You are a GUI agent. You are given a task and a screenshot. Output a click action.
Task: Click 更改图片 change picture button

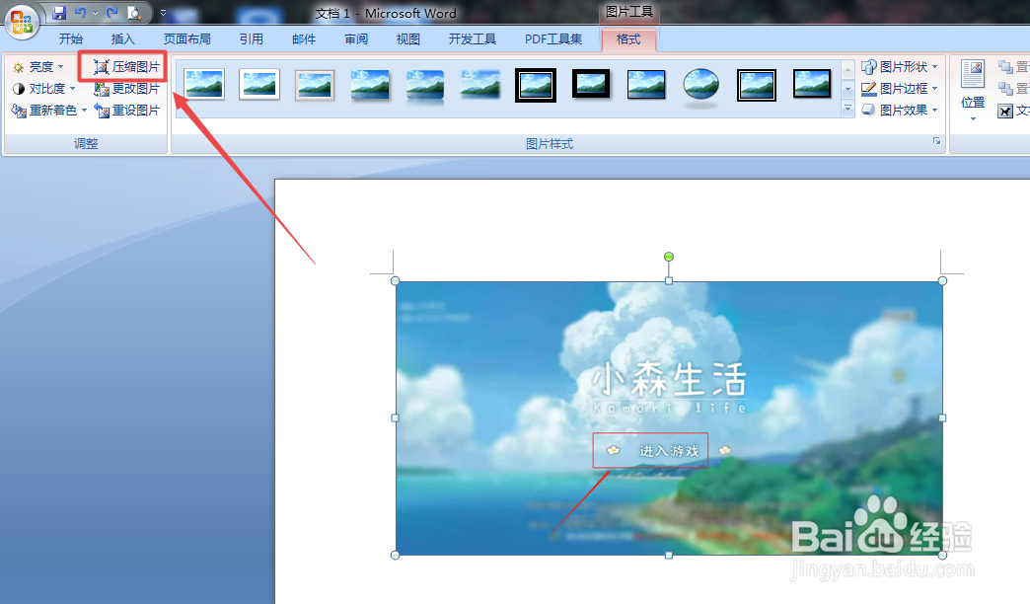pyautogui.click(x=127, y=89)
